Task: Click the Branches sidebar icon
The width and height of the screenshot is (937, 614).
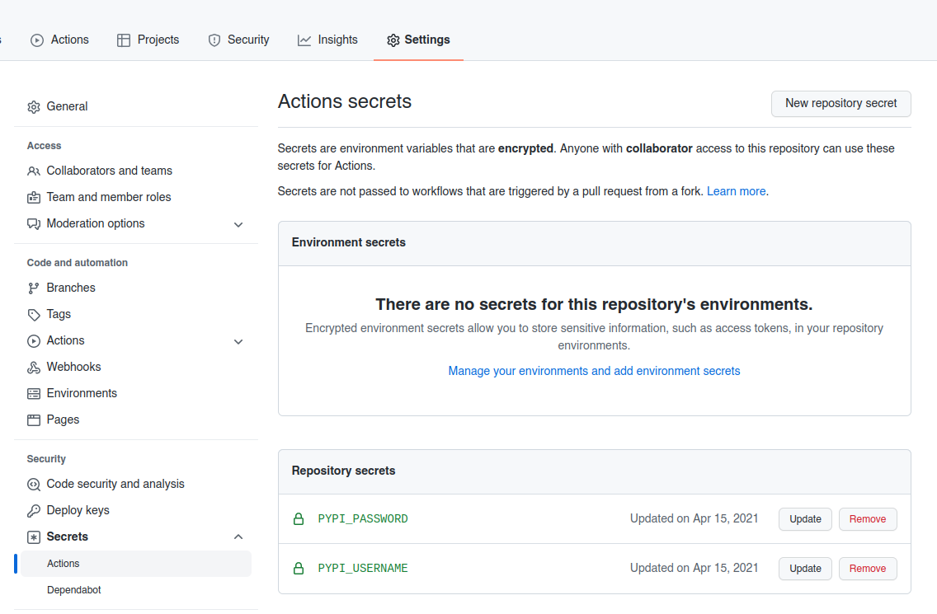Action: tap(34, 288)
